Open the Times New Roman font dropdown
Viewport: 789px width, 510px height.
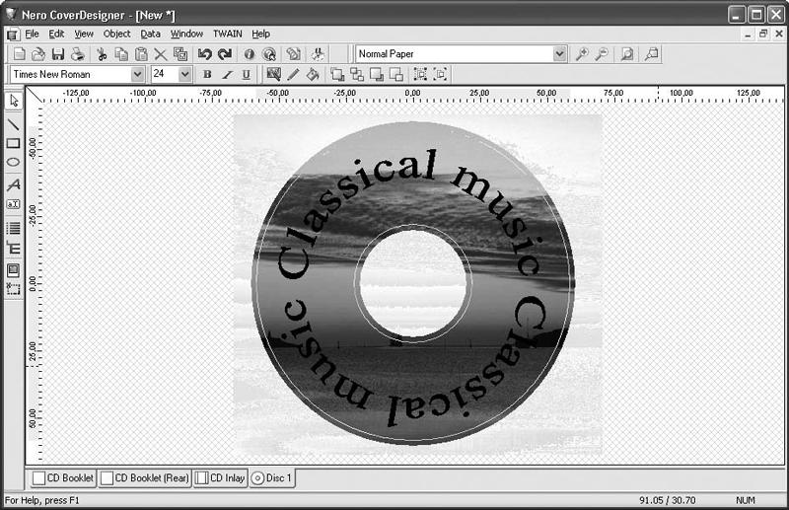pyautogui.click(x=137, y=74)
